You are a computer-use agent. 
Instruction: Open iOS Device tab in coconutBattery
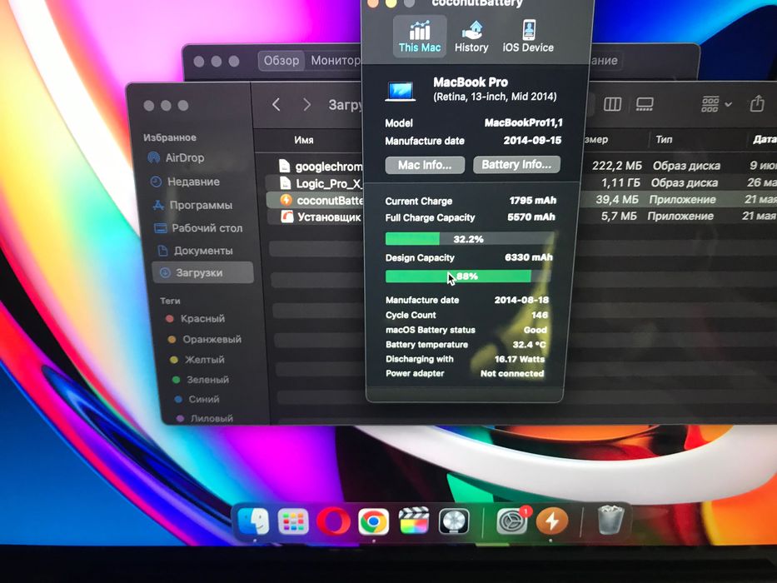coord(528,36)
